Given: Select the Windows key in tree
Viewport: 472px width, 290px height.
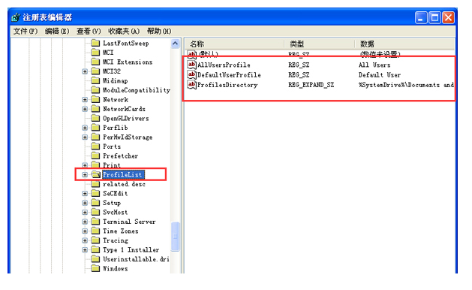Looking at the screenshot, I should [116, 268].
